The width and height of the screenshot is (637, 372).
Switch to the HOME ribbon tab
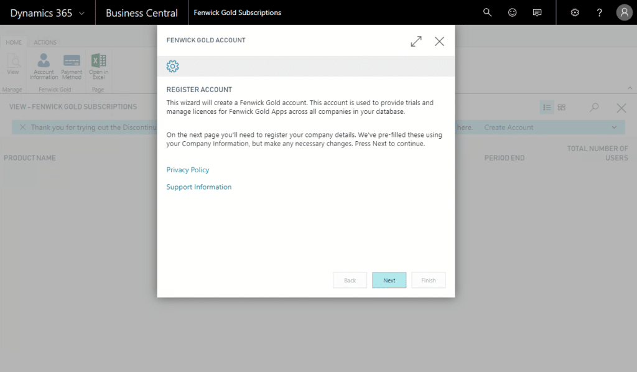14,42
